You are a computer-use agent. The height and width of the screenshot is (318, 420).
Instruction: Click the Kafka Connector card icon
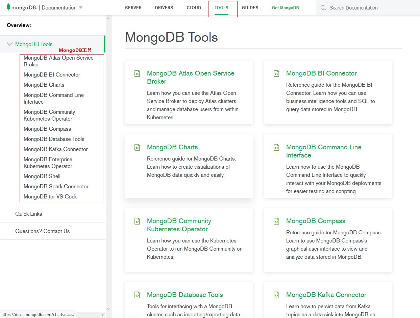tap(276, 295)
